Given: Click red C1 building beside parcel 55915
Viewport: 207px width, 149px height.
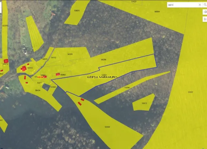Looking at the screenshot, I should 23,68.
